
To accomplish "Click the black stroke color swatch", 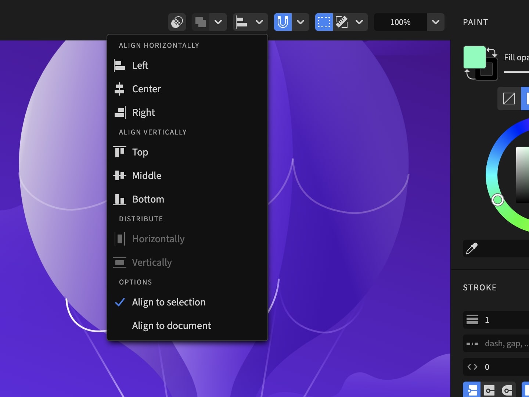I will 492,74.
